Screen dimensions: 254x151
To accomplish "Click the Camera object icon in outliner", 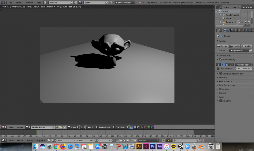I will pos(224,22).
